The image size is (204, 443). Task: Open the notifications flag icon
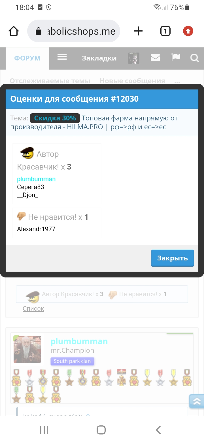point(176,57)
